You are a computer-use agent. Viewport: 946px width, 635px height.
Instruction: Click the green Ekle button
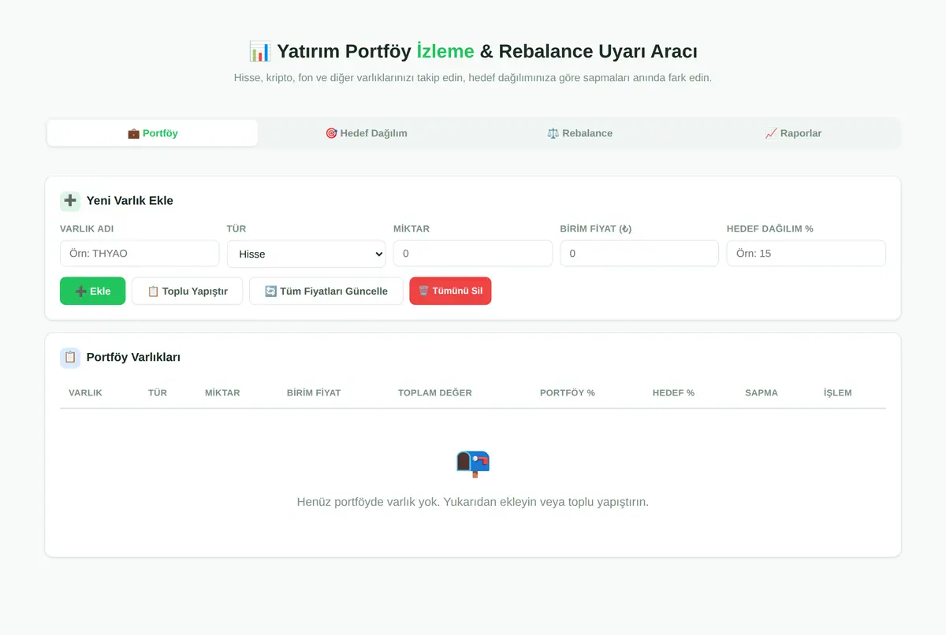[x=92, y=291]
